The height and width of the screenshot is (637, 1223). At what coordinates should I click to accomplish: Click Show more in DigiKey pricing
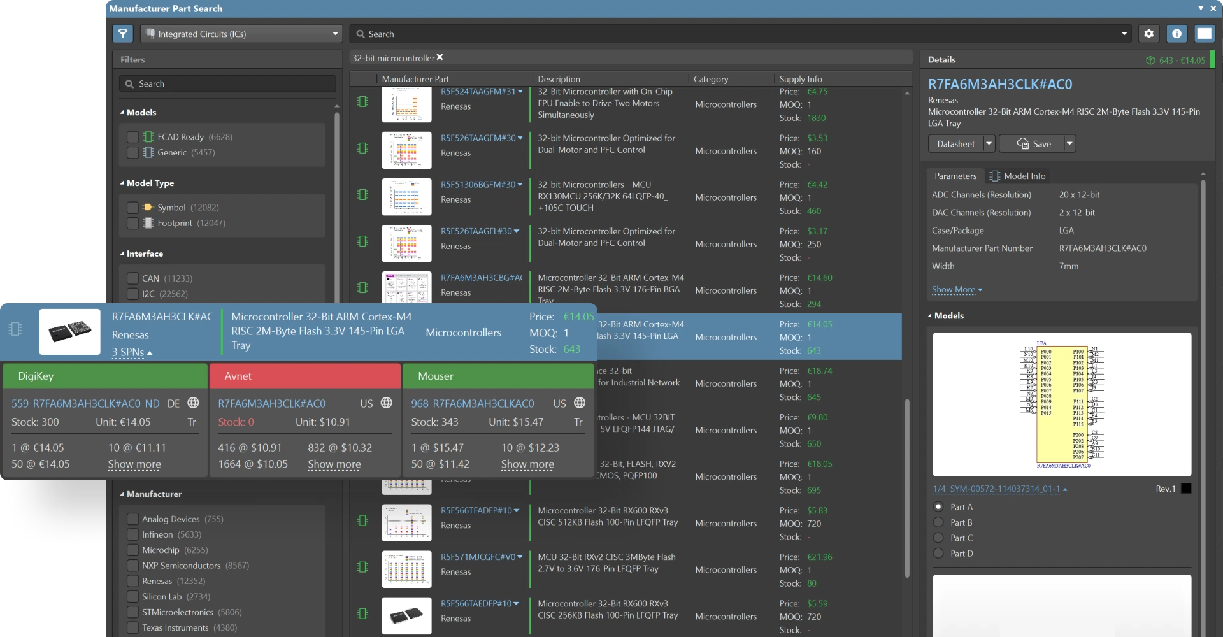[x=134, y=464]
